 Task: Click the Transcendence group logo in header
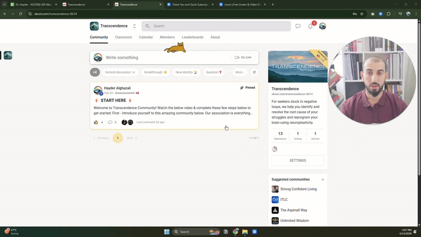[x=94, y=26]
